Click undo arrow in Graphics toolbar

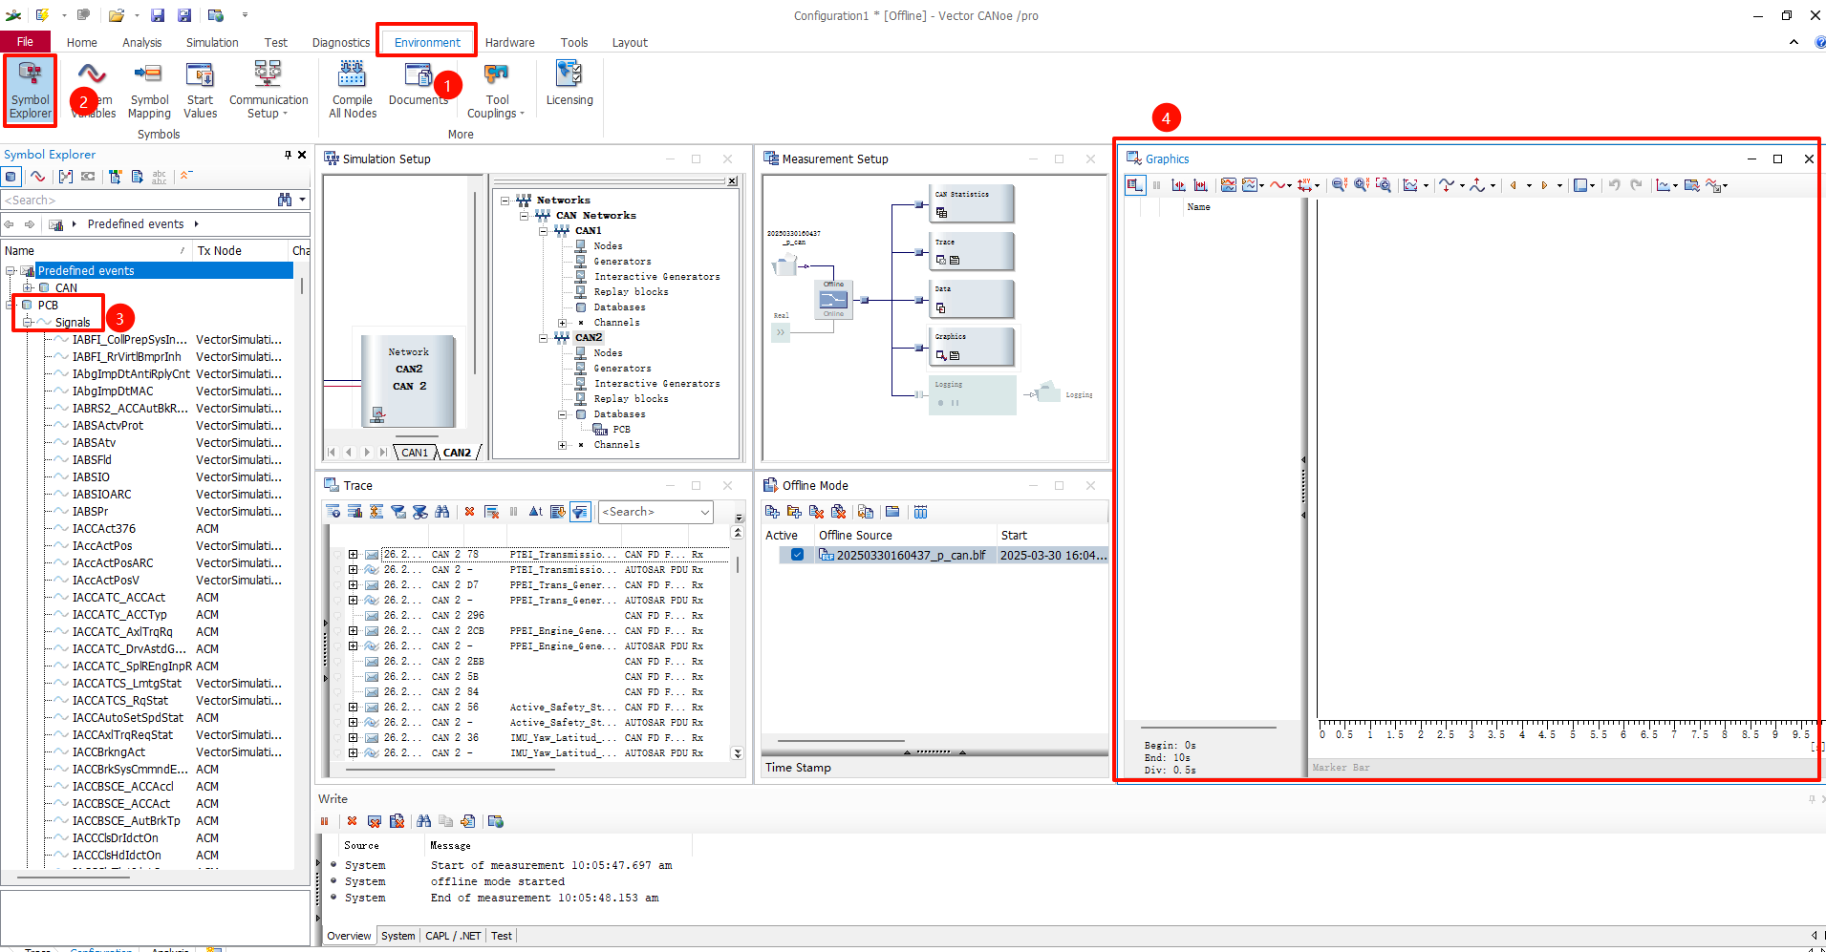click(1614, 185)
